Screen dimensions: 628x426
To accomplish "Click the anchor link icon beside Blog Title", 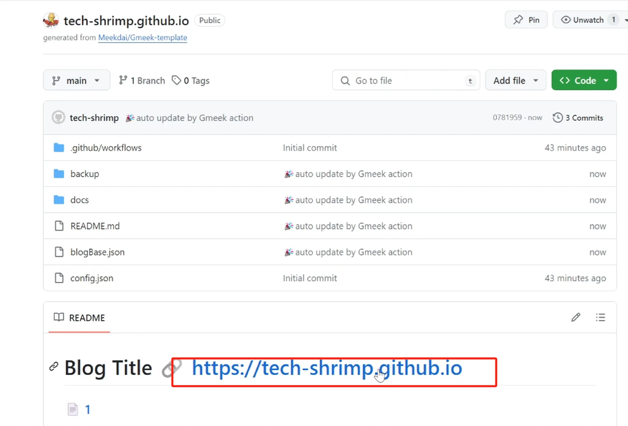I will click(x=54, y=366).
